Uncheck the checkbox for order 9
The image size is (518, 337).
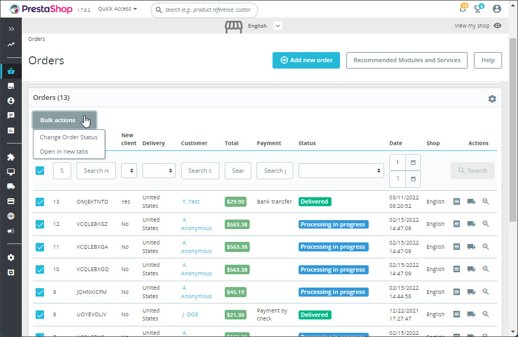40,292
